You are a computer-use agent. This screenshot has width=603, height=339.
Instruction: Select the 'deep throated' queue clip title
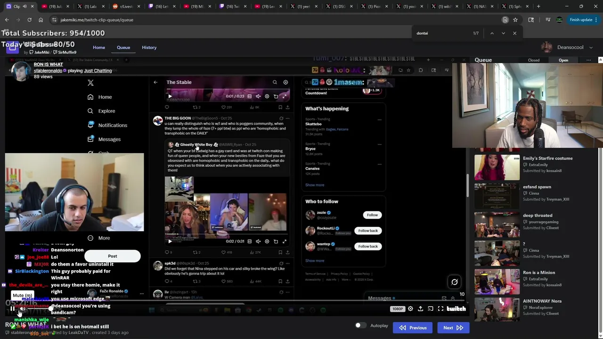(538, 216)
